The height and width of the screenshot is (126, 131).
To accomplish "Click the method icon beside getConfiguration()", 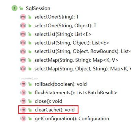I will point(23,118).
